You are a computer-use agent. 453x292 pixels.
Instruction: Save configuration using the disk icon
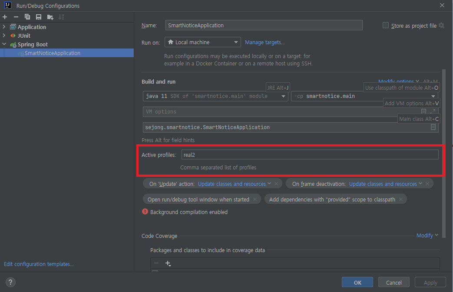(38, 17)
